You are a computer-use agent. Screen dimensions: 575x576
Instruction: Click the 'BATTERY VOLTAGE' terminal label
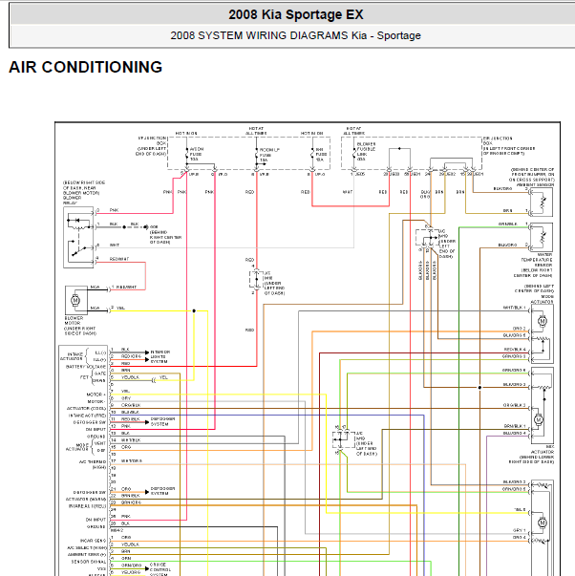[86, 367]
